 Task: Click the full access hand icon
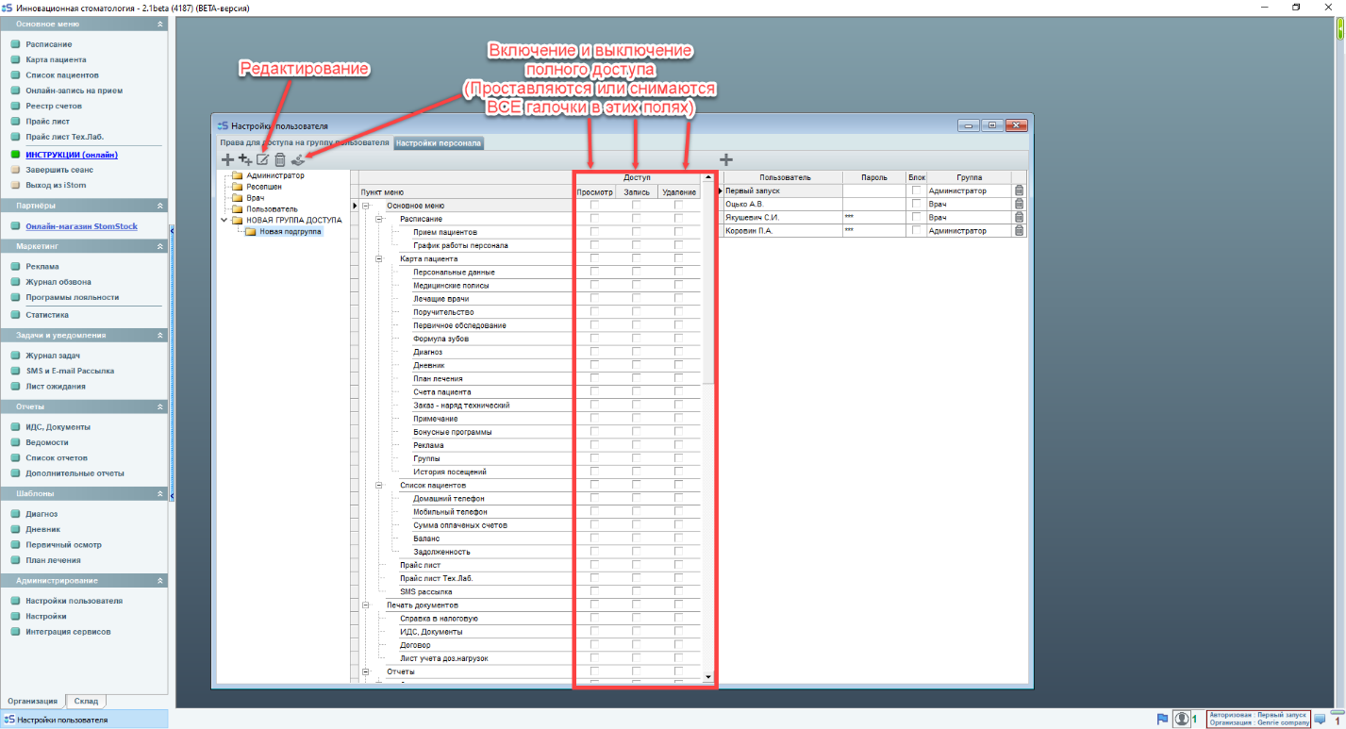pos(299,160)
